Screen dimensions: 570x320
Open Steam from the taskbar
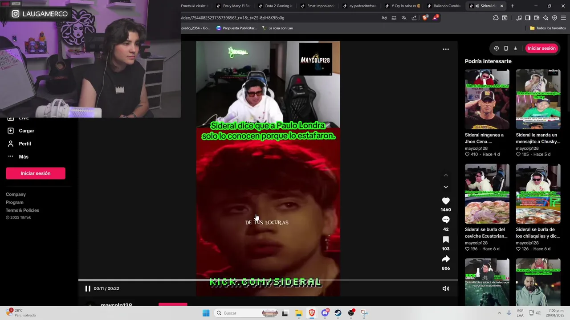pyautogui.click(x=338, y=313)
